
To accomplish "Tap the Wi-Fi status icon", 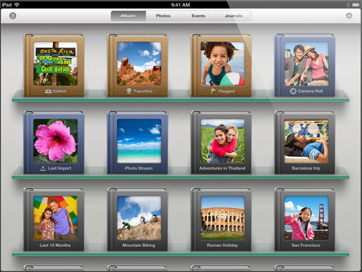I will 17,5.
